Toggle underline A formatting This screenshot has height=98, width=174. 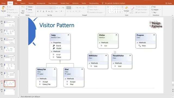coord(43,11)
